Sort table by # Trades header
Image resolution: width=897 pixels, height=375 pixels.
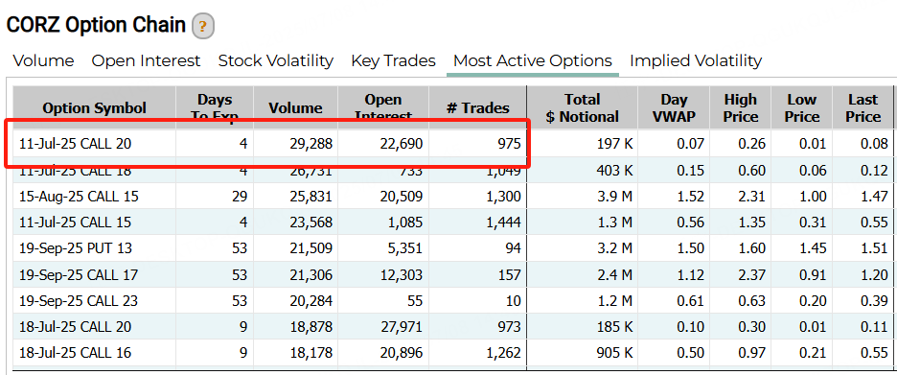[477, 107]
